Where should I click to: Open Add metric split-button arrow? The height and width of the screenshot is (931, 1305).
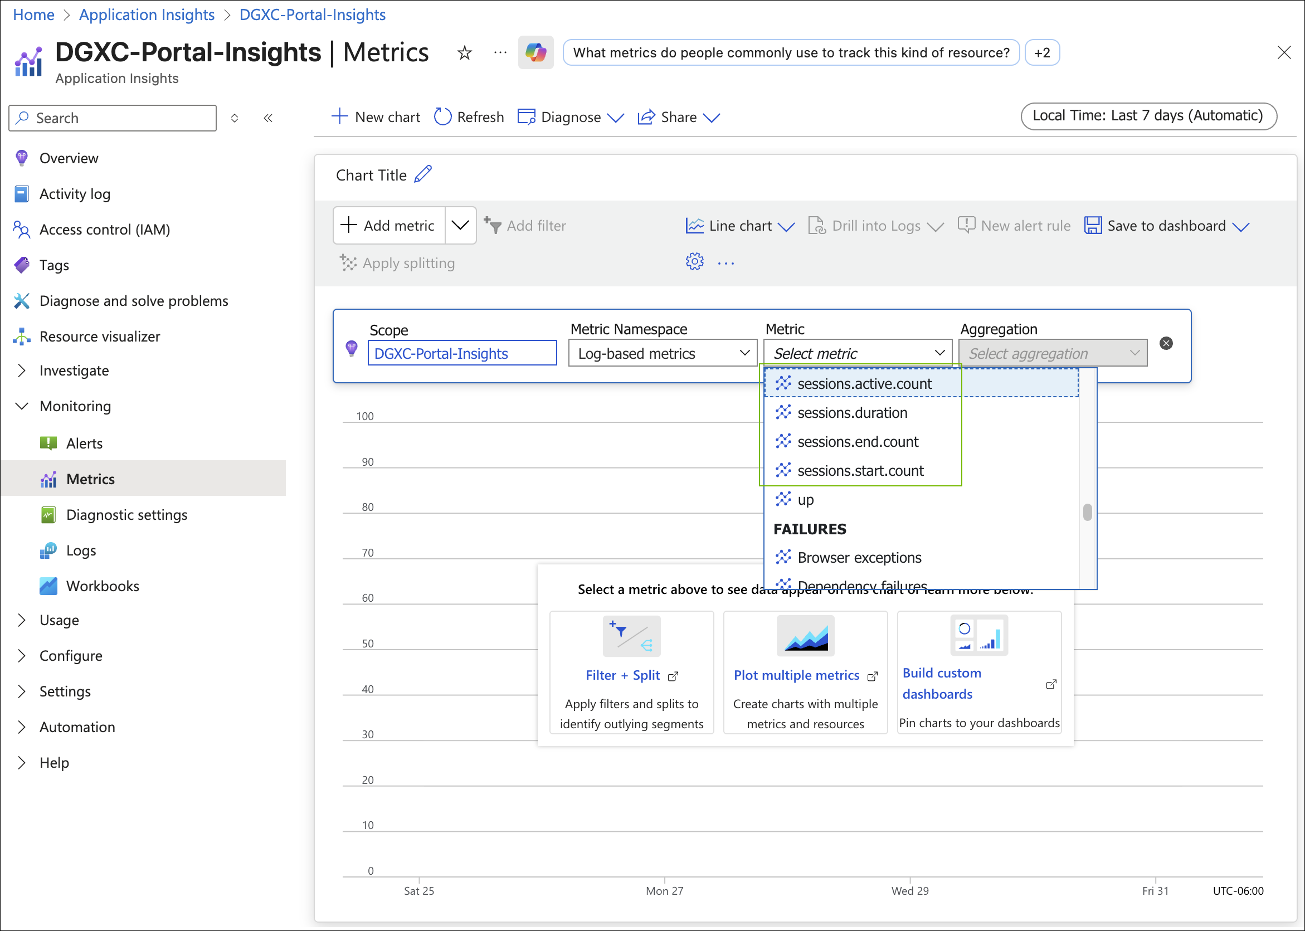tap(460, 225)
